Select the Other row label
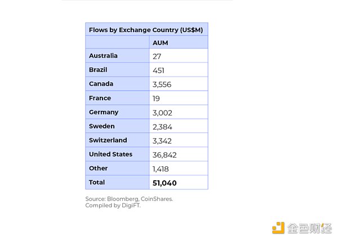The height and width of the screenshot is (240, 338). coord(97,168)
